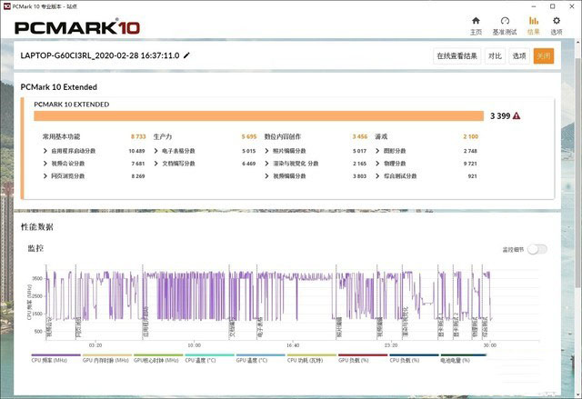
Task: Click the gaming score 2 100
Action: [x=471, y=136]
